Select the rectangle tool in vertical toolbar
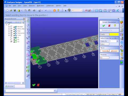Screen dimensions: 128x96 (28, 30)
